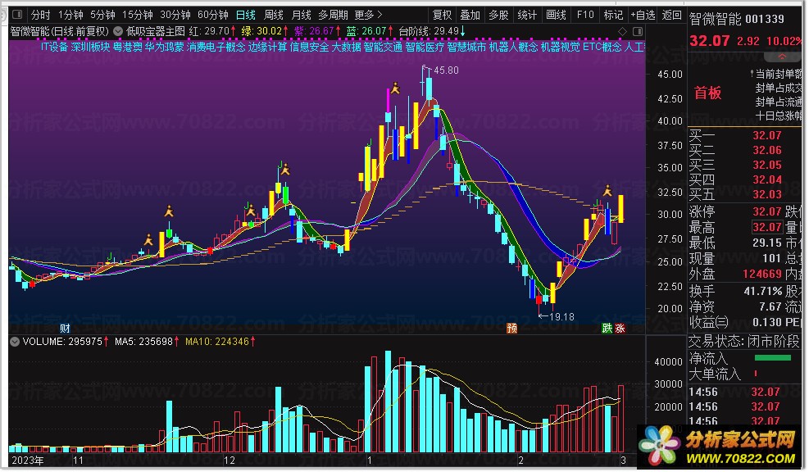Open the 大数据 concept tag

(x=346, y=47)
